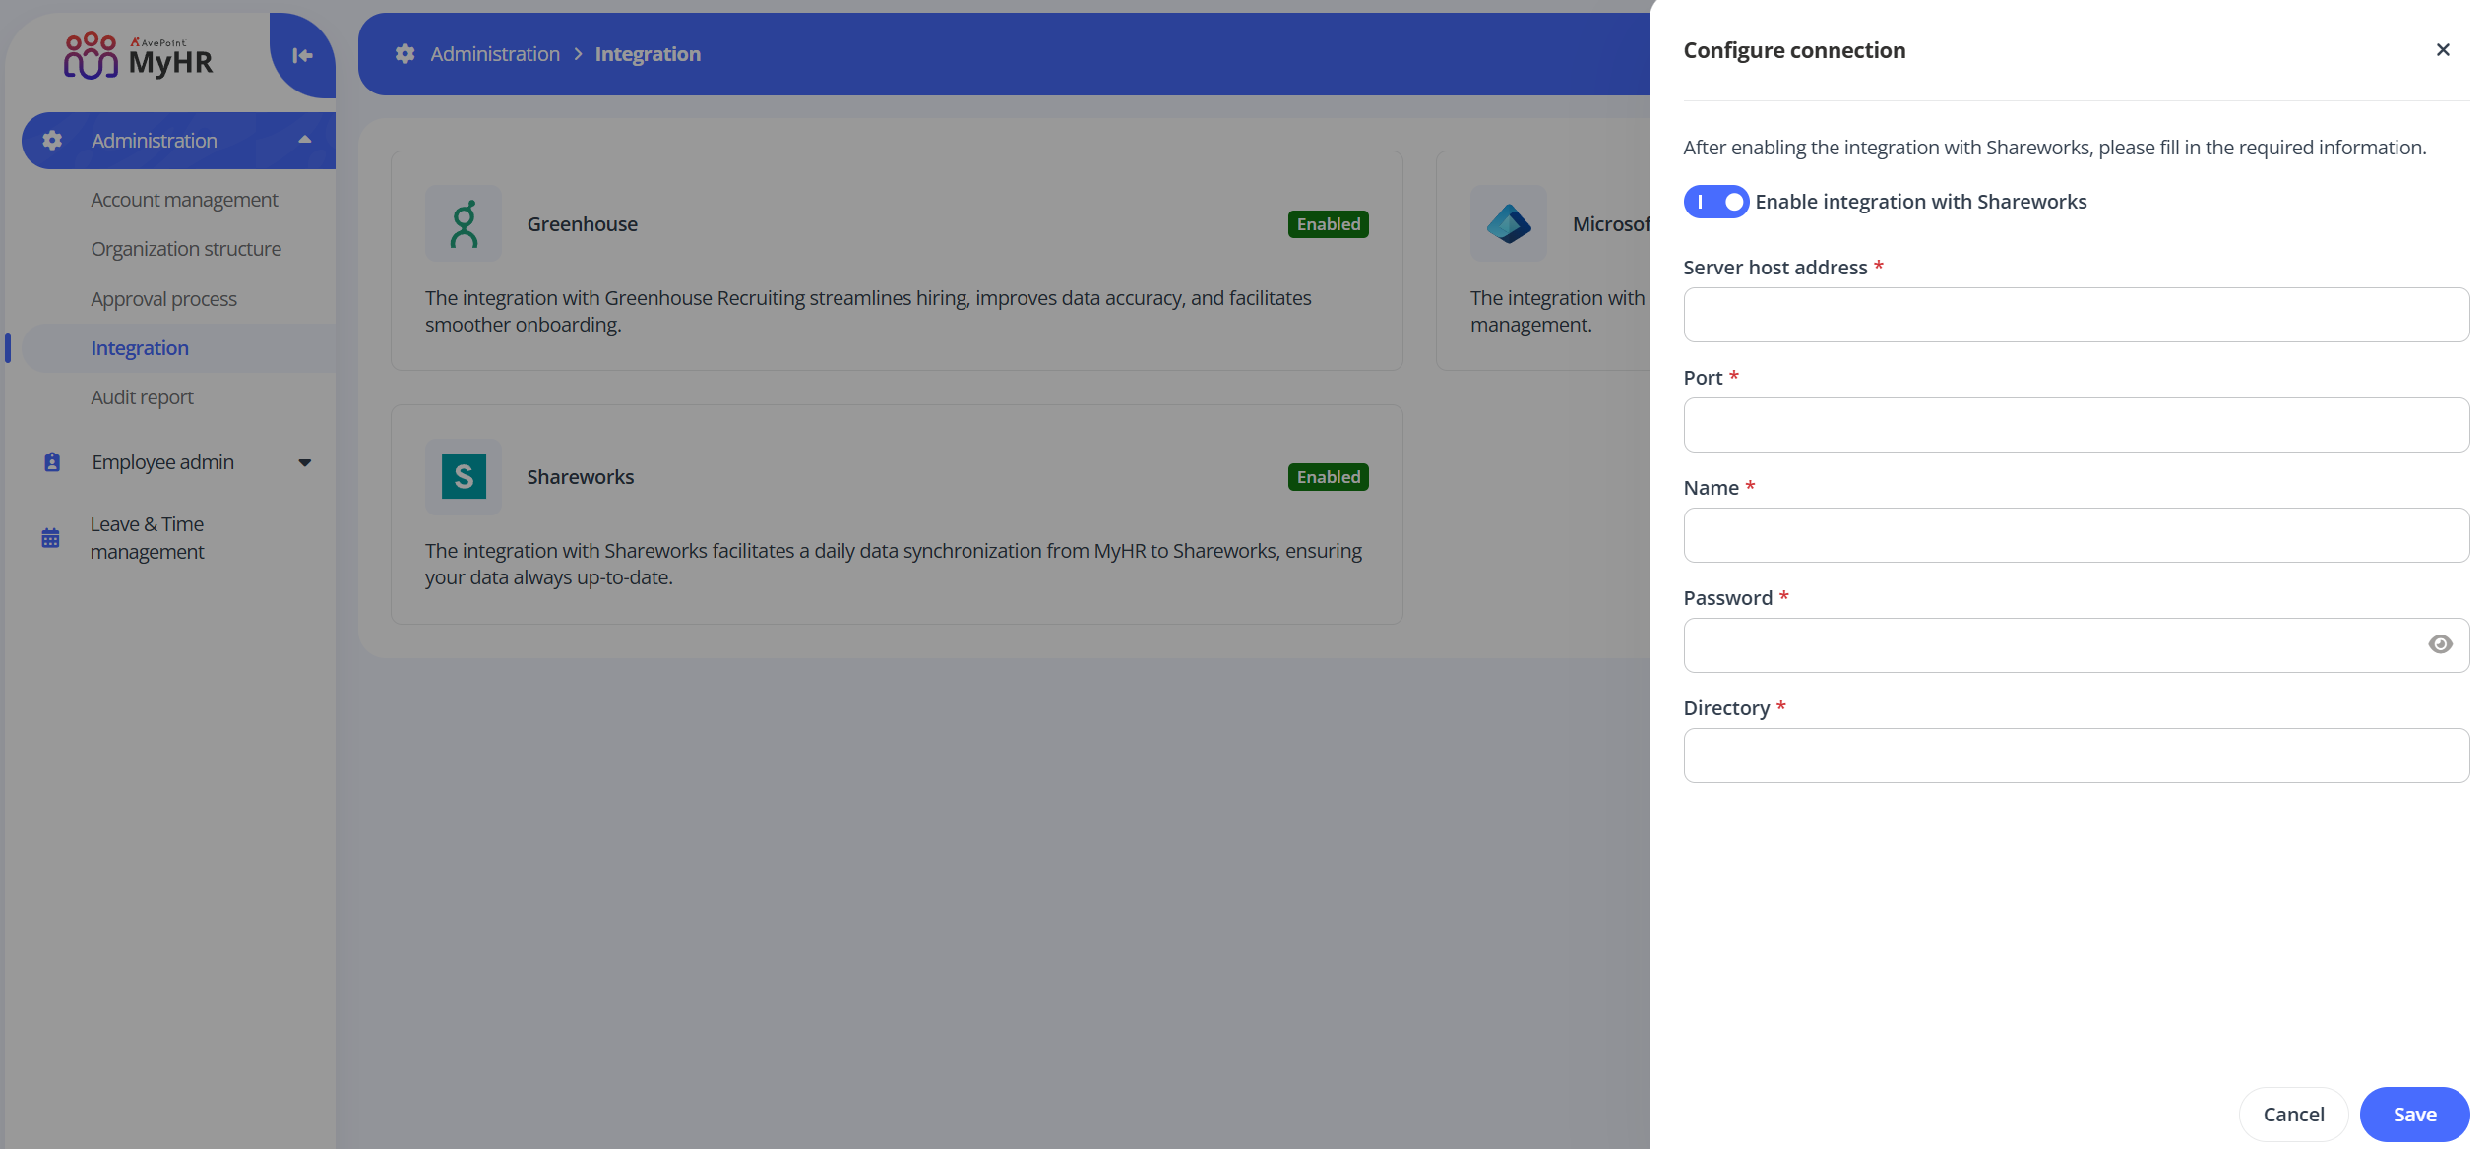
Task: Toggle password visibility with the eye icon
Action: point(2441,644)
